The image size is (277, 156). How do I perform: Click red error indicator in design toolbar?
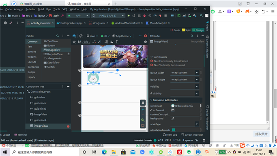[x=145, y=36]
